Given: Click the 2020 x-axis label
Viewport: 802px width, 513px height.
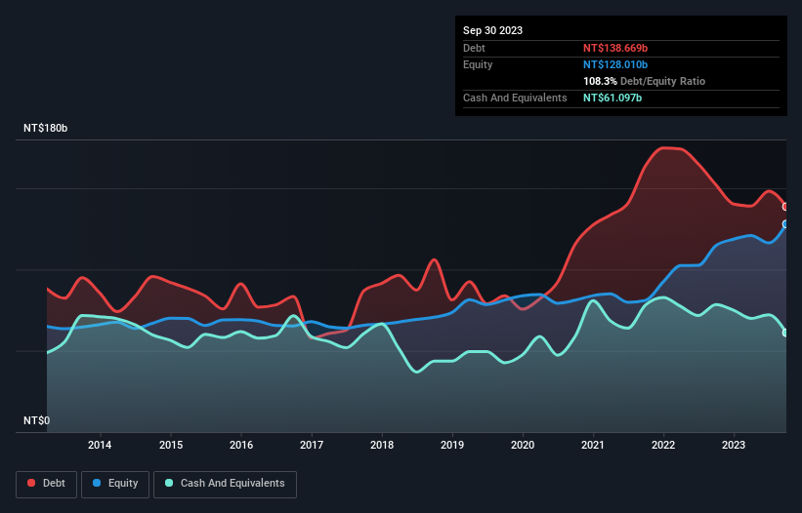Looking at the screenshot, I should click(523, 445).
